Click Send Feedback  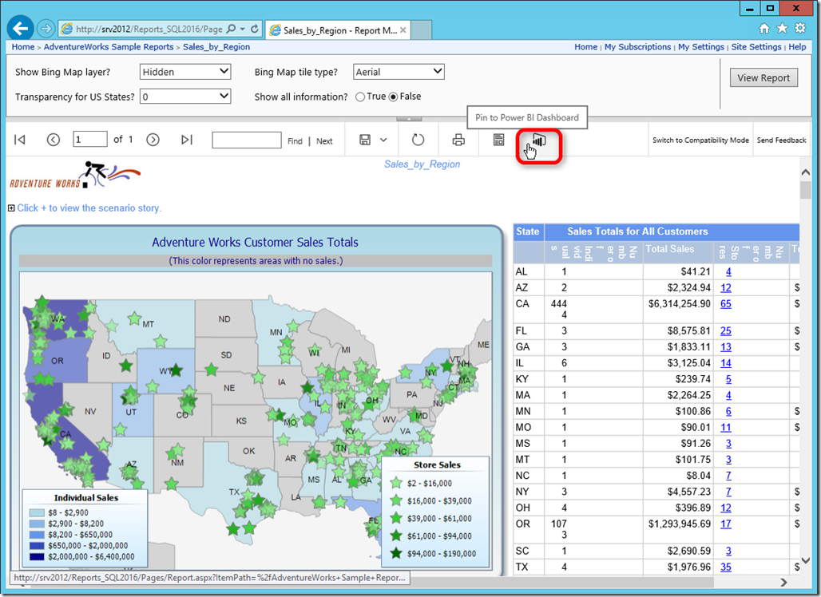click(781, 140)
